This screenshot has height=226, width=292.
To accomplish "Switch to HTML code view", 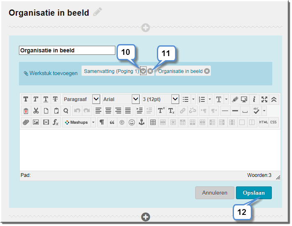I will click(264, 122).
